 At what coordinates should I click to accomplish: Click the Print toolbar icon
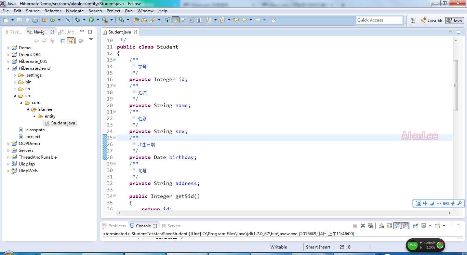35,20
